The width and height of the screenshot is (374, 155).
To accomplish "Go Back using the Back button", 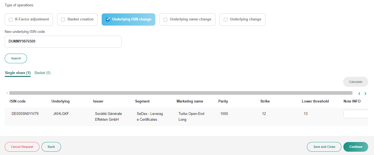I will pos(51,147).
